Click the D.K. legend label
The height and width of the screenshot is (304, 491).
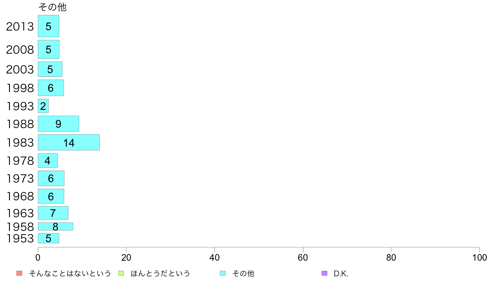click(x=341, y=273)
